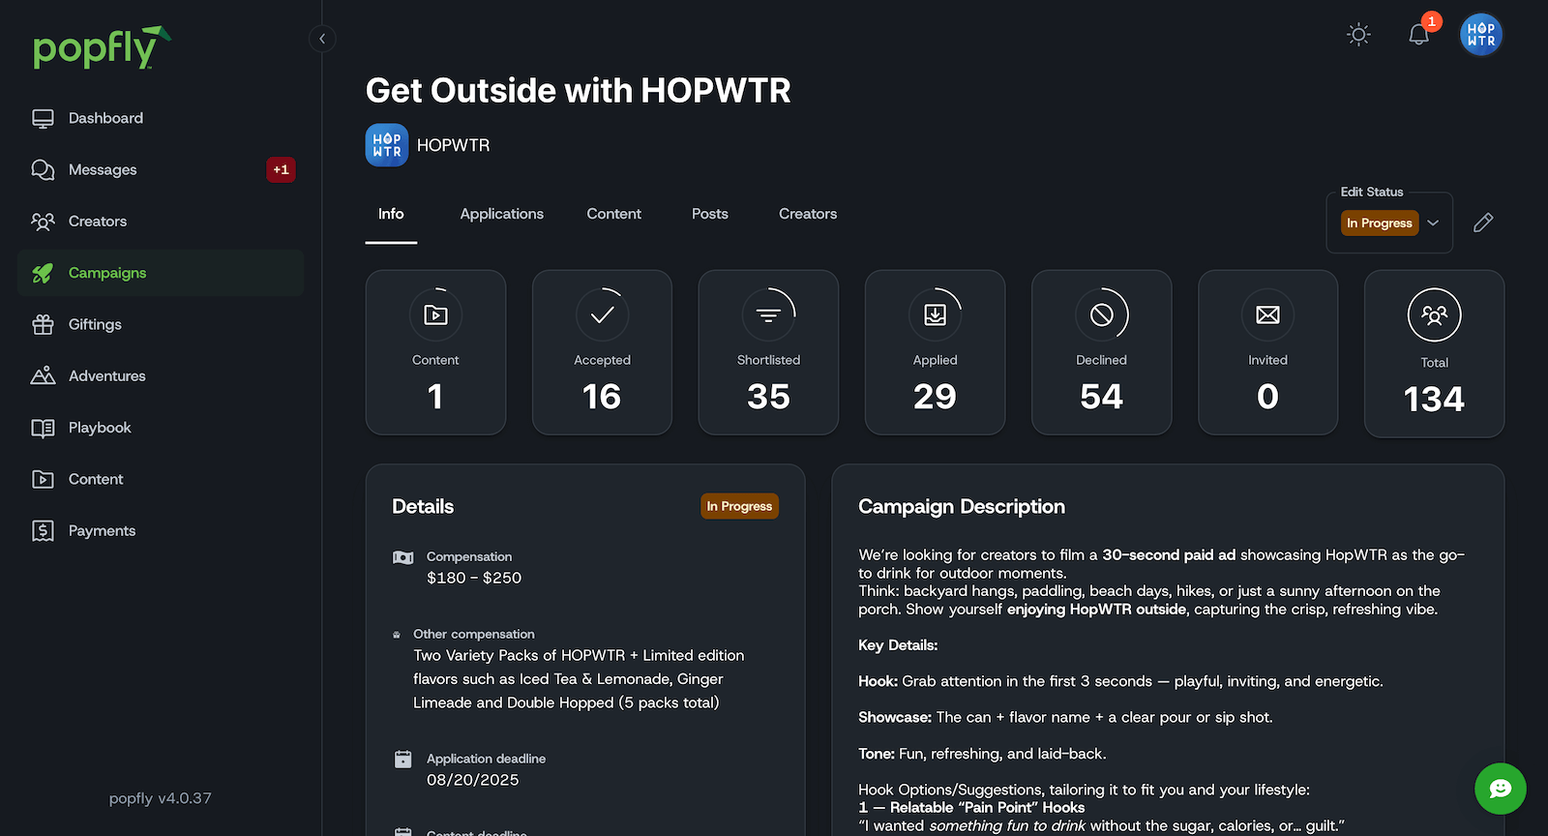Edit campaign with the pencil icon

coord(1483,223)
